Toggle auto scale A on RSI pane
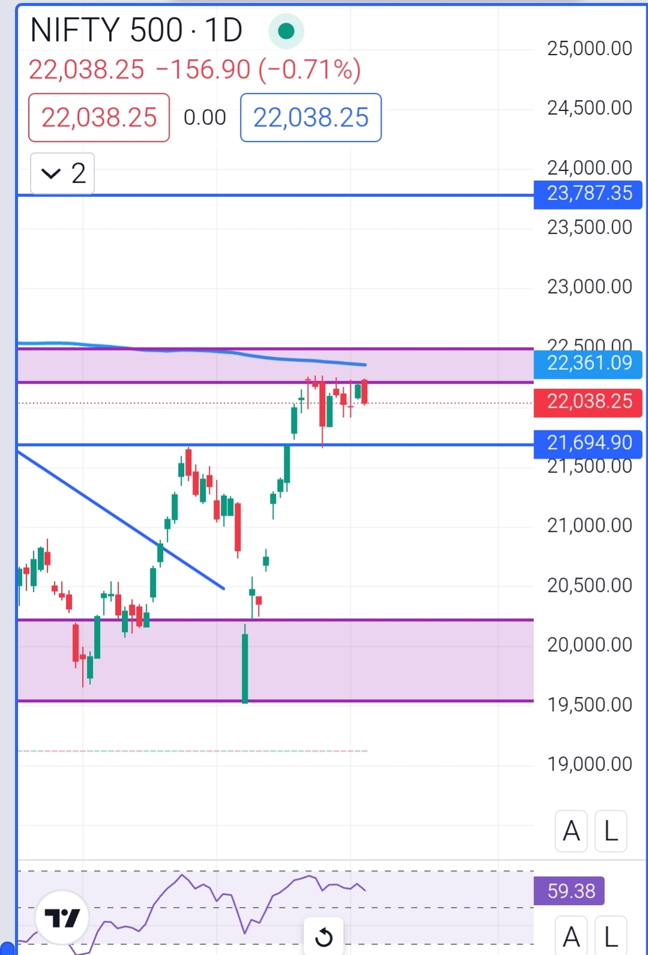Viewport: 648px width, 955px height. 571,936
